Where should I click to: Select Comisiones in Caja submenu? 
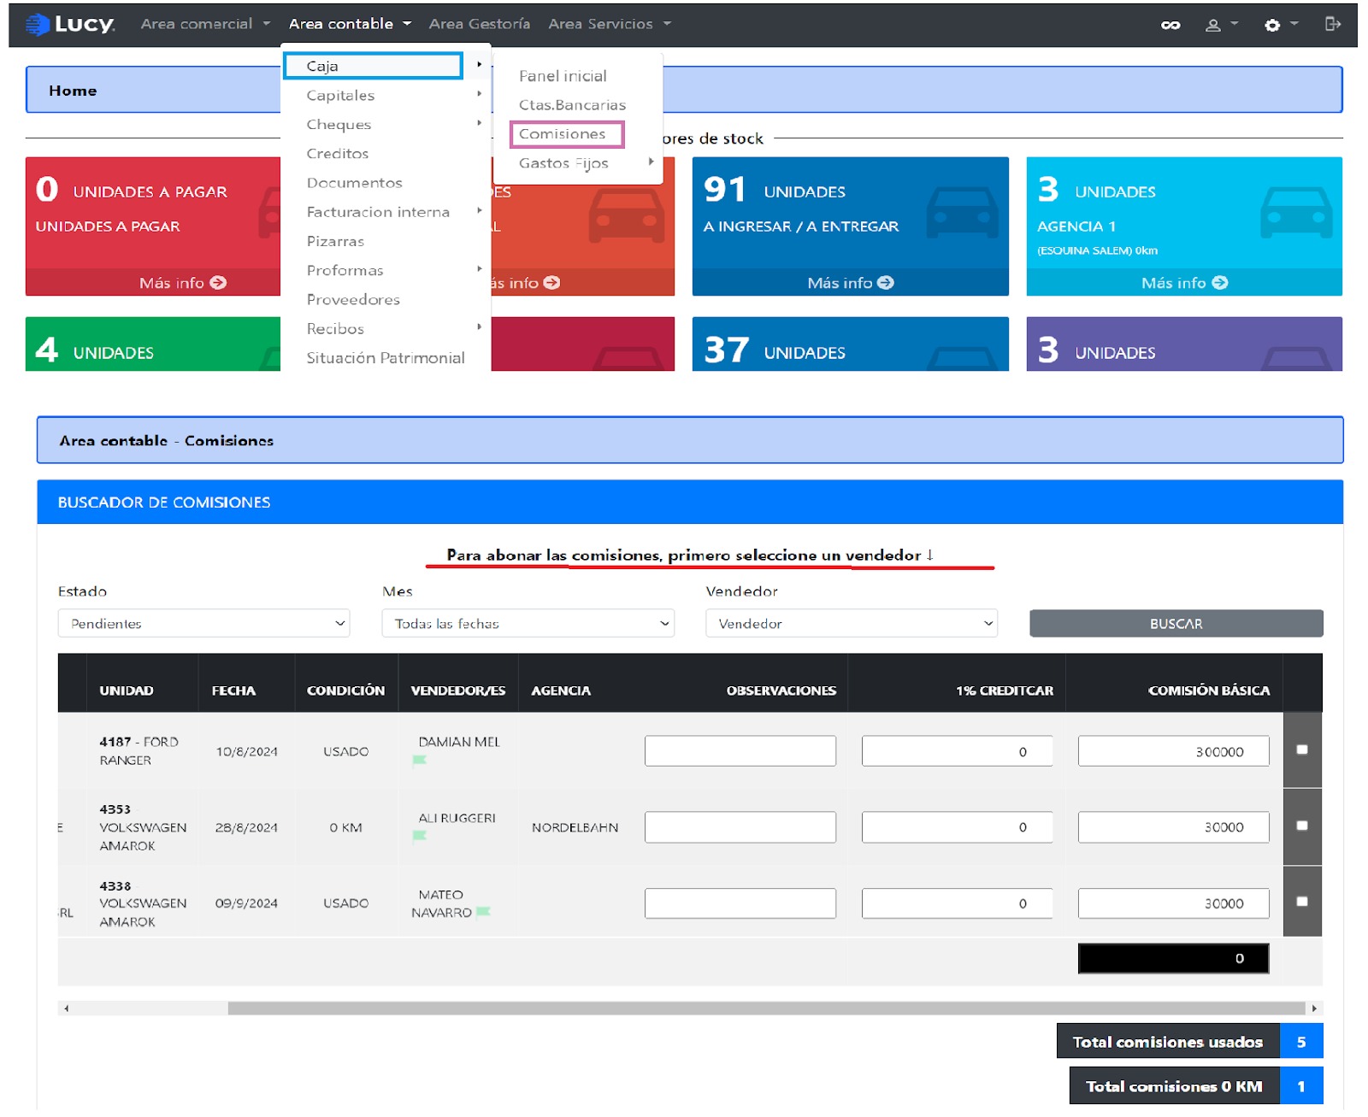(566, 134)
